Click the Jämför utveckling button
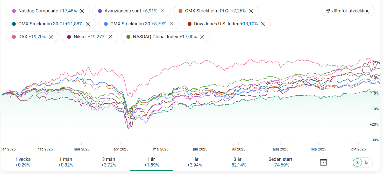The image size is (384, 174). [348, 11]
